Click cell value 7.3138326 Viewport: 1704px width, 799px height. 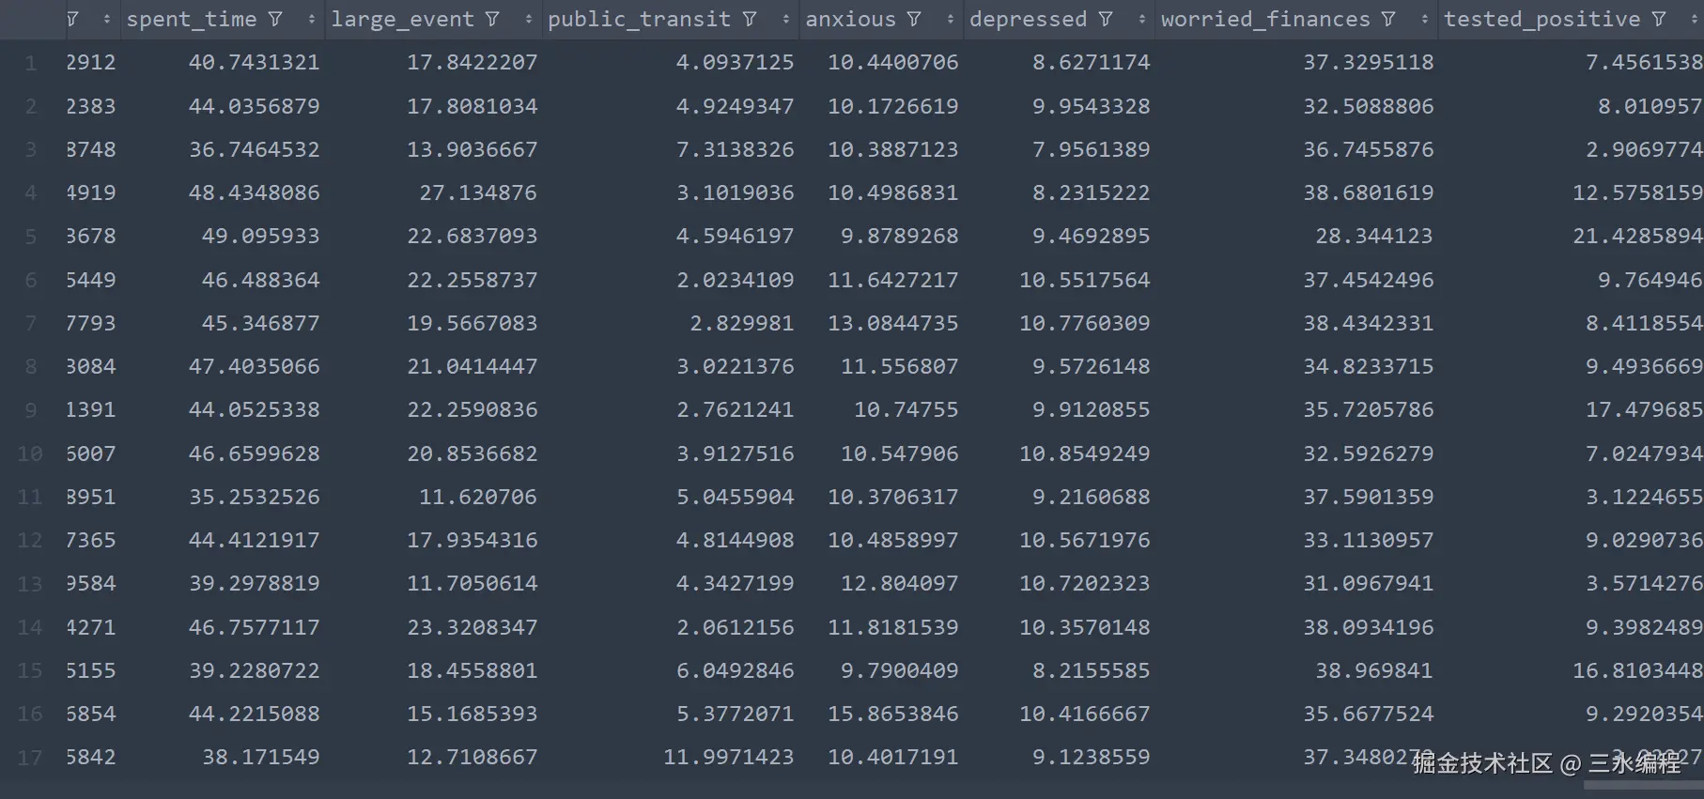coord(735,149)
